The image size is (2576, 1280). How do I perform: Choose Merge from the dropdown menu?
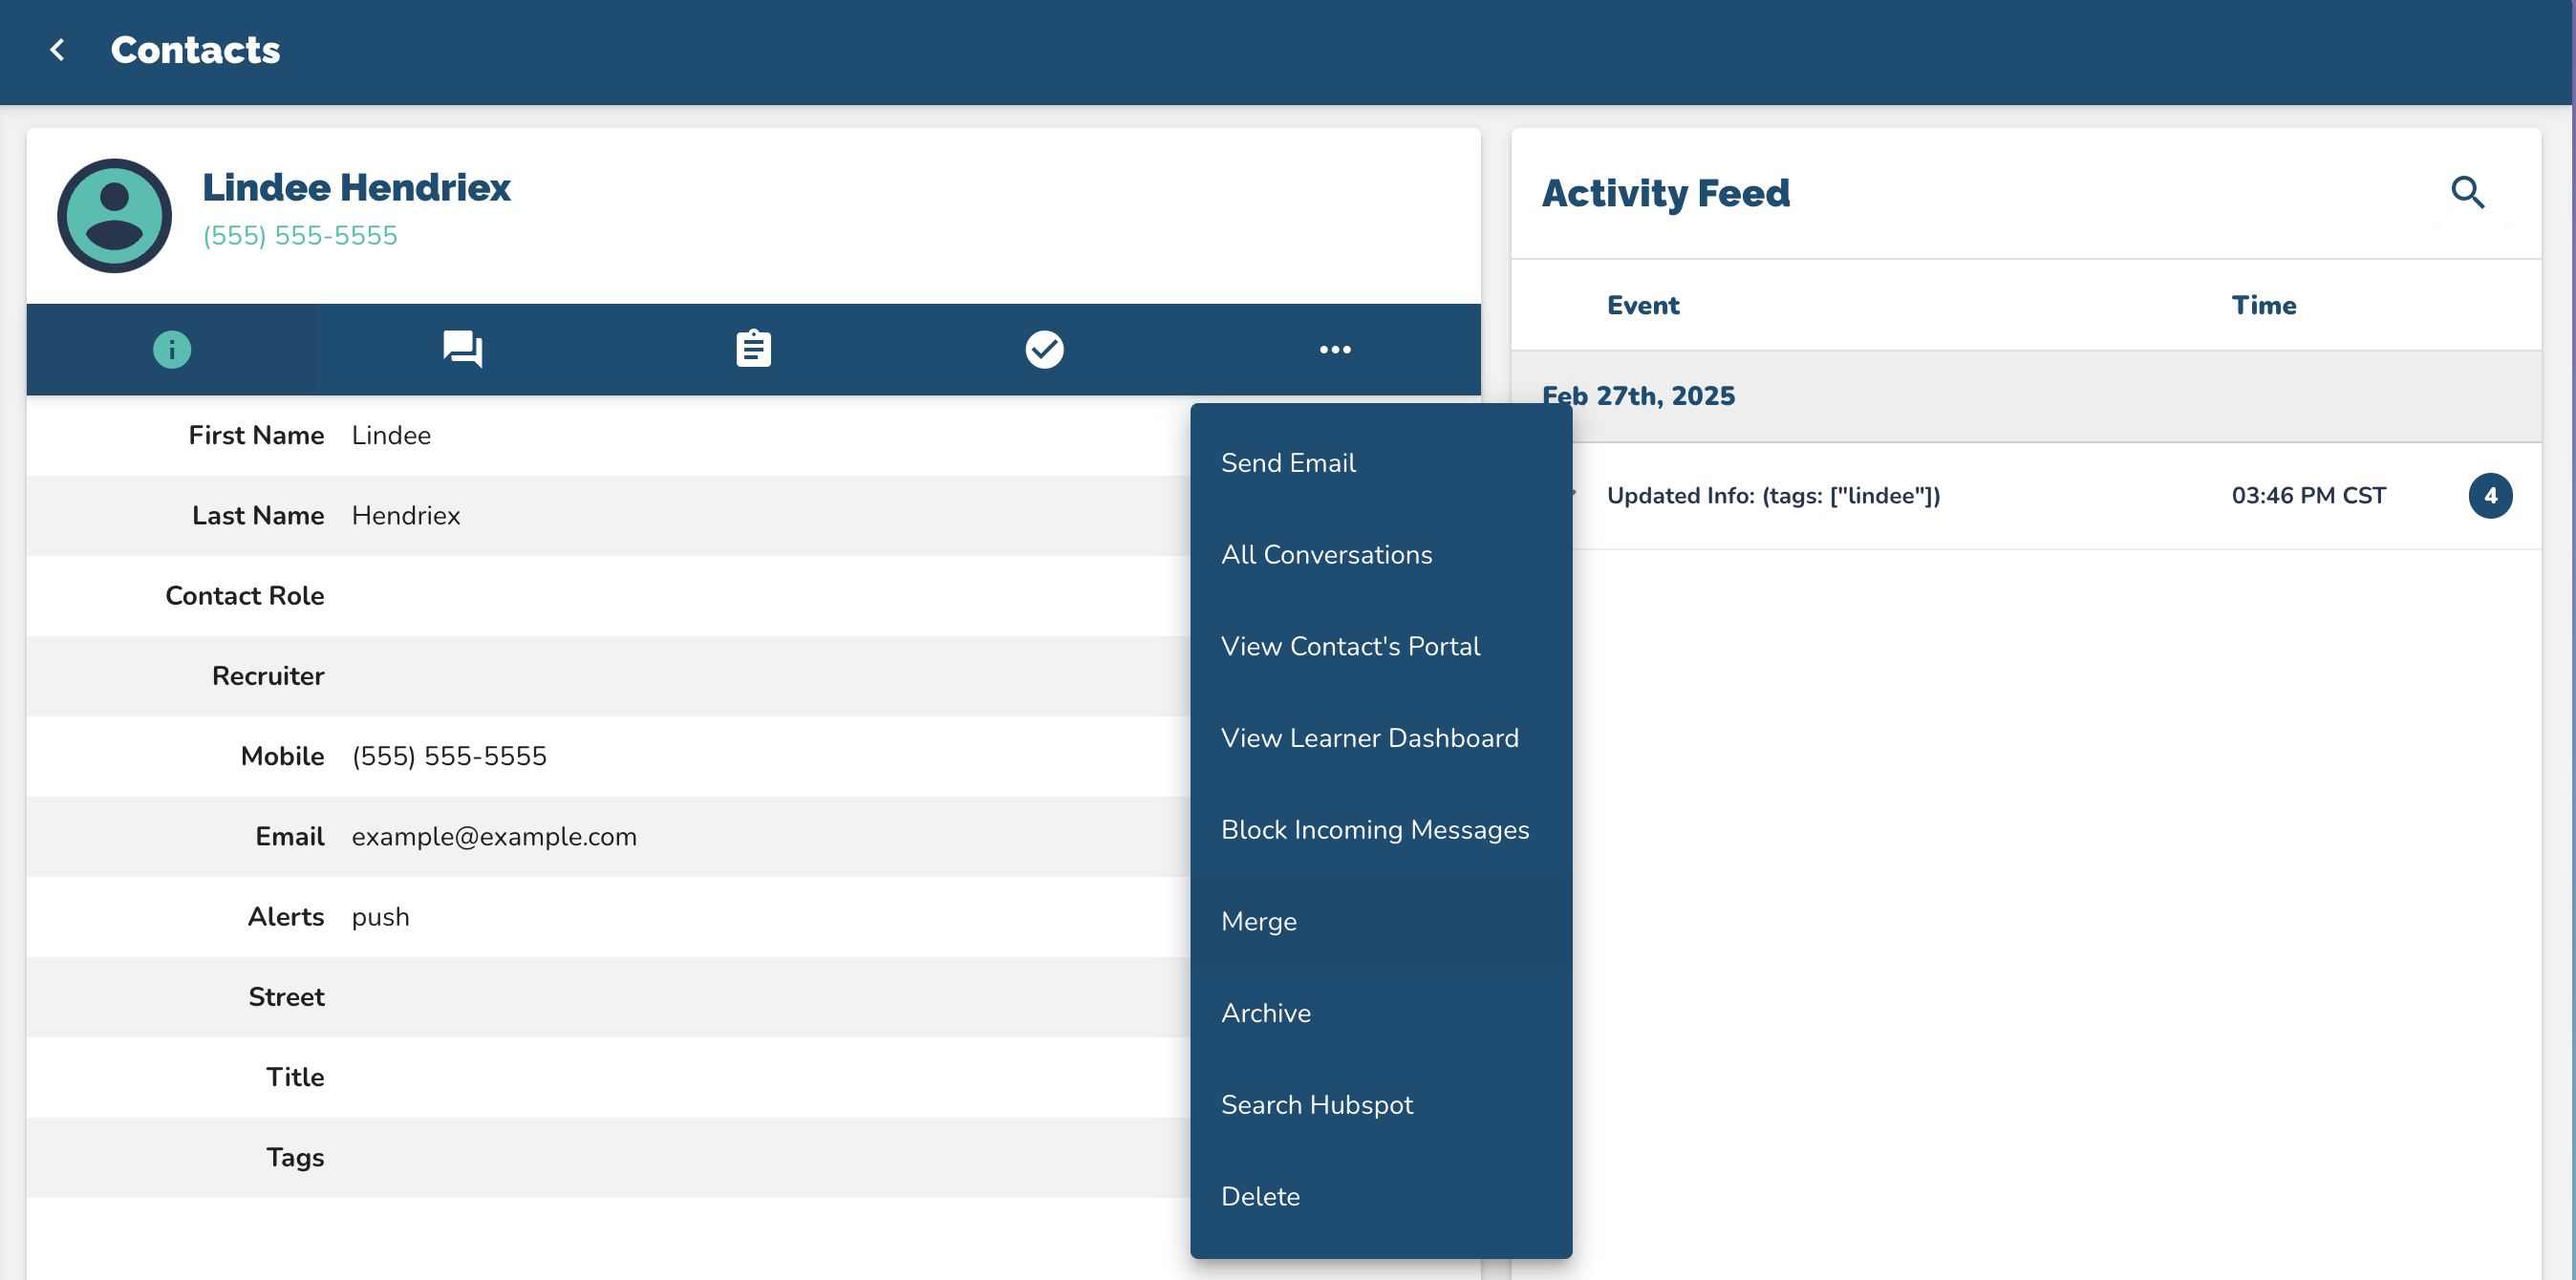pos(1259,922)
